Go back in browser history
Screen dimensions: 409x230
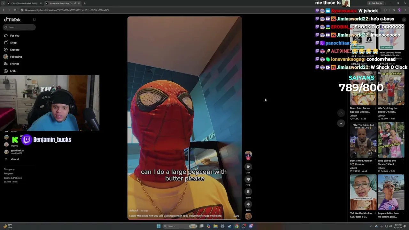(x=4, y=10)
